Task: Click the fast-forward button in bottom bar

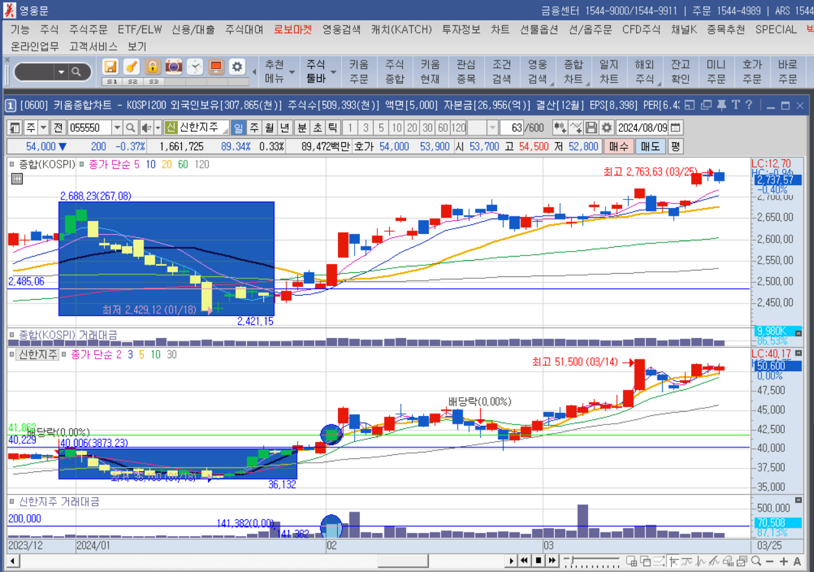Action: click(552, 560)
